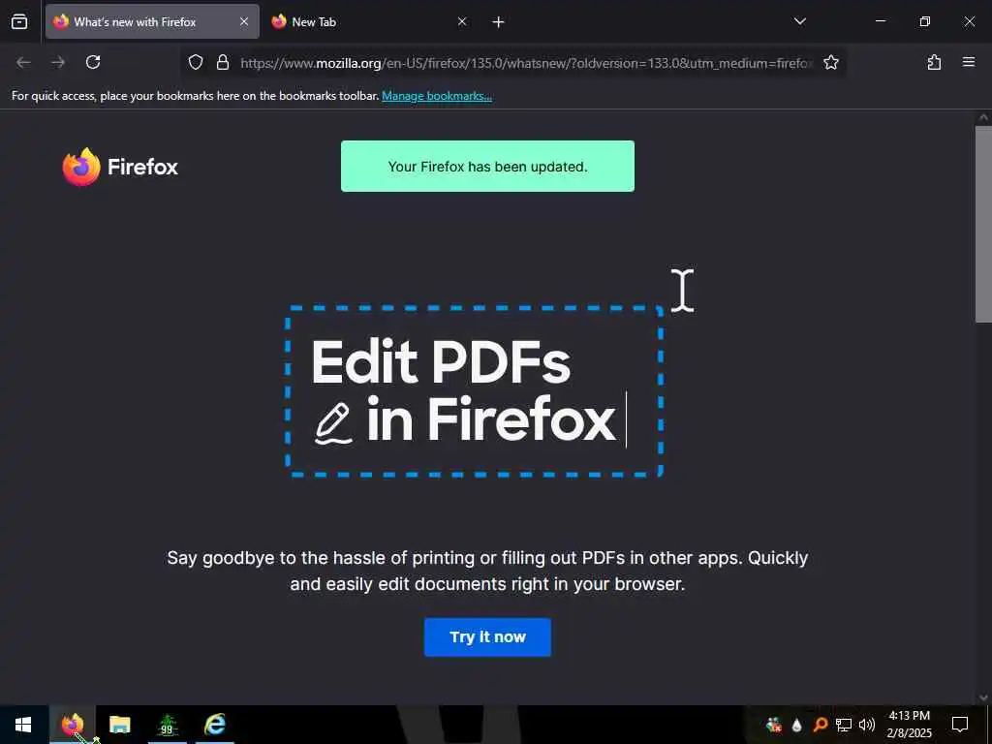Click the water droplet tray icon
The image size is (992, 744).
click(x=797, y=725)
